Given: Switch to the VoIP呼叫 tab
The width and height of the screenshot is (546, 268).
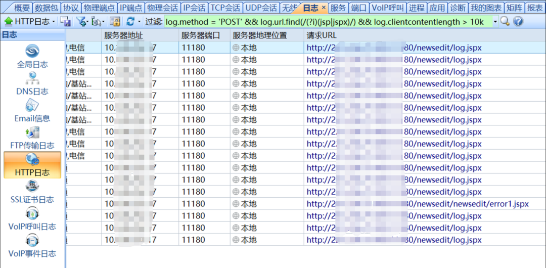Looking at the screenshot, I should pos(387,8).
